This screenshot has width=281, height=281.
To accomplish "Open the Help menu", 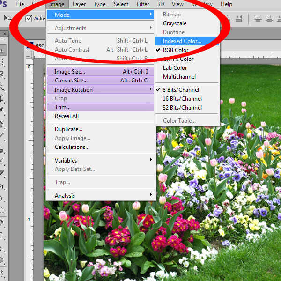I will [x=226, y=4].
